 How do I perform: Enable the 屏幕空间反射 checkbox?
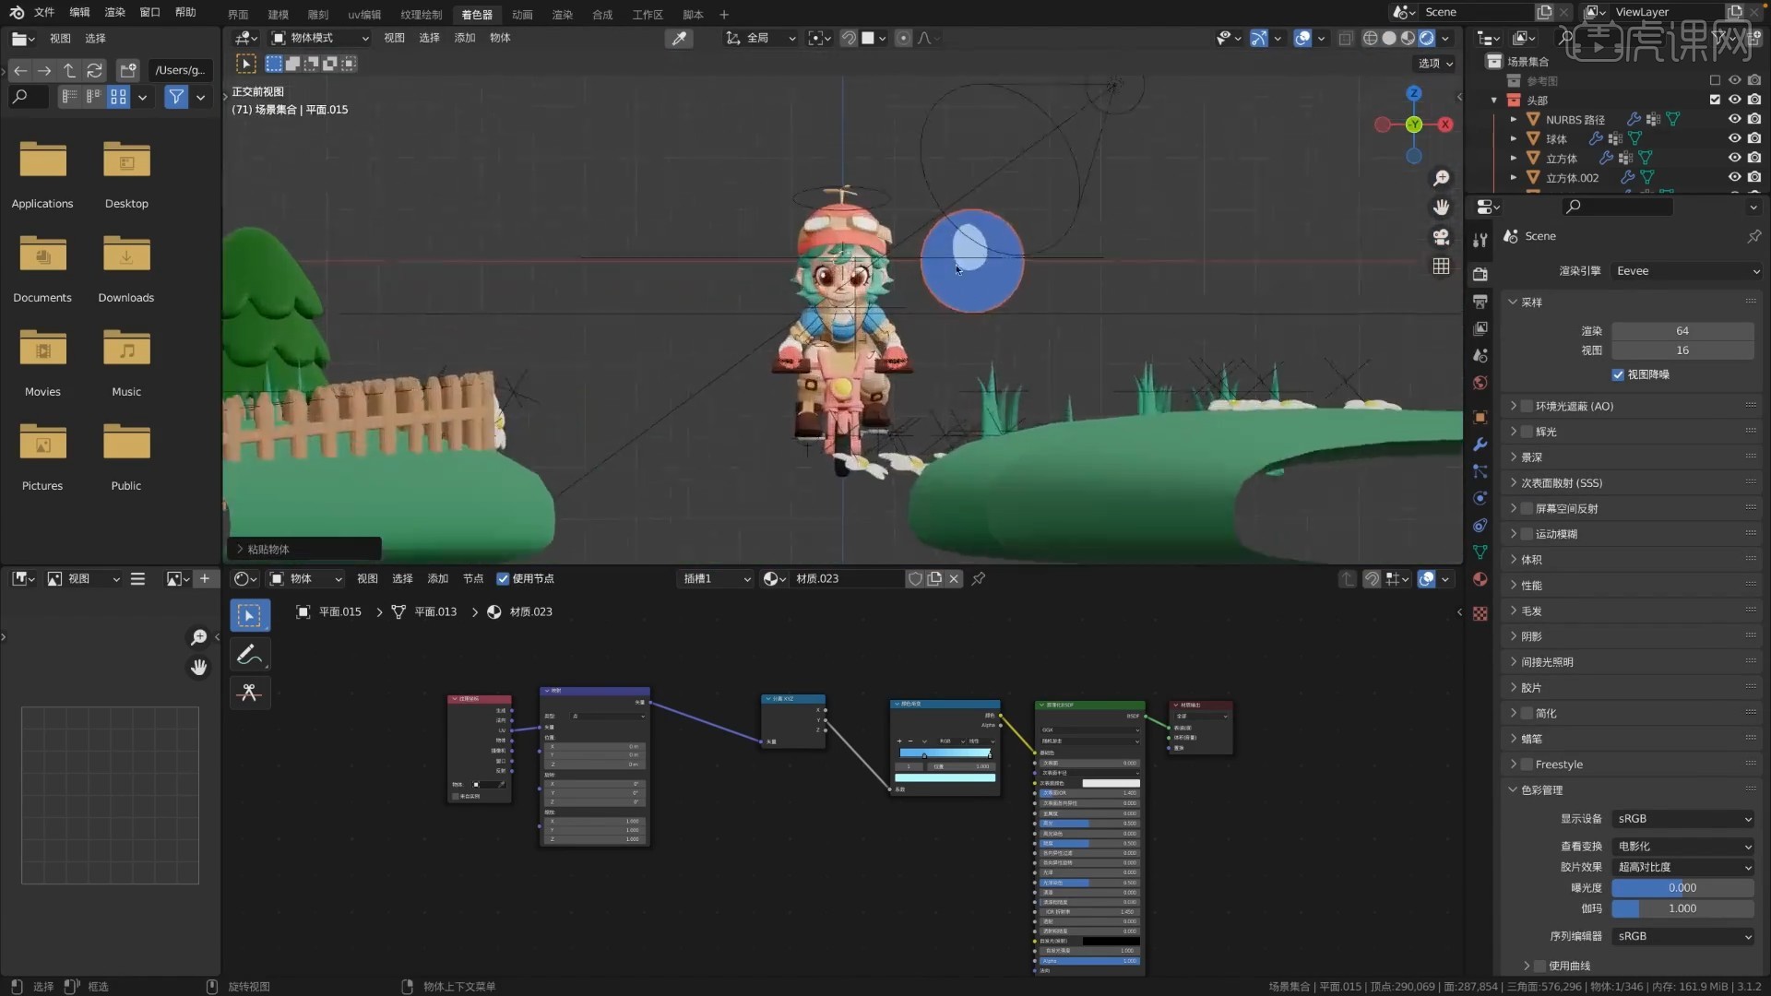[x=1527, y=508]
